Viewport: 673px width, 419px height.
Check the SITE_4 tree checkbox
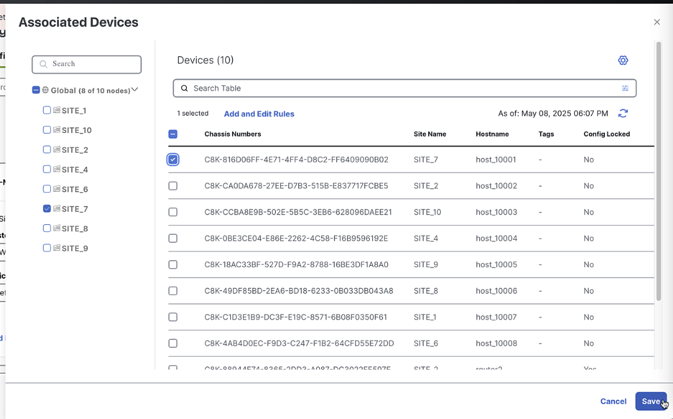(x=47, y=169)
